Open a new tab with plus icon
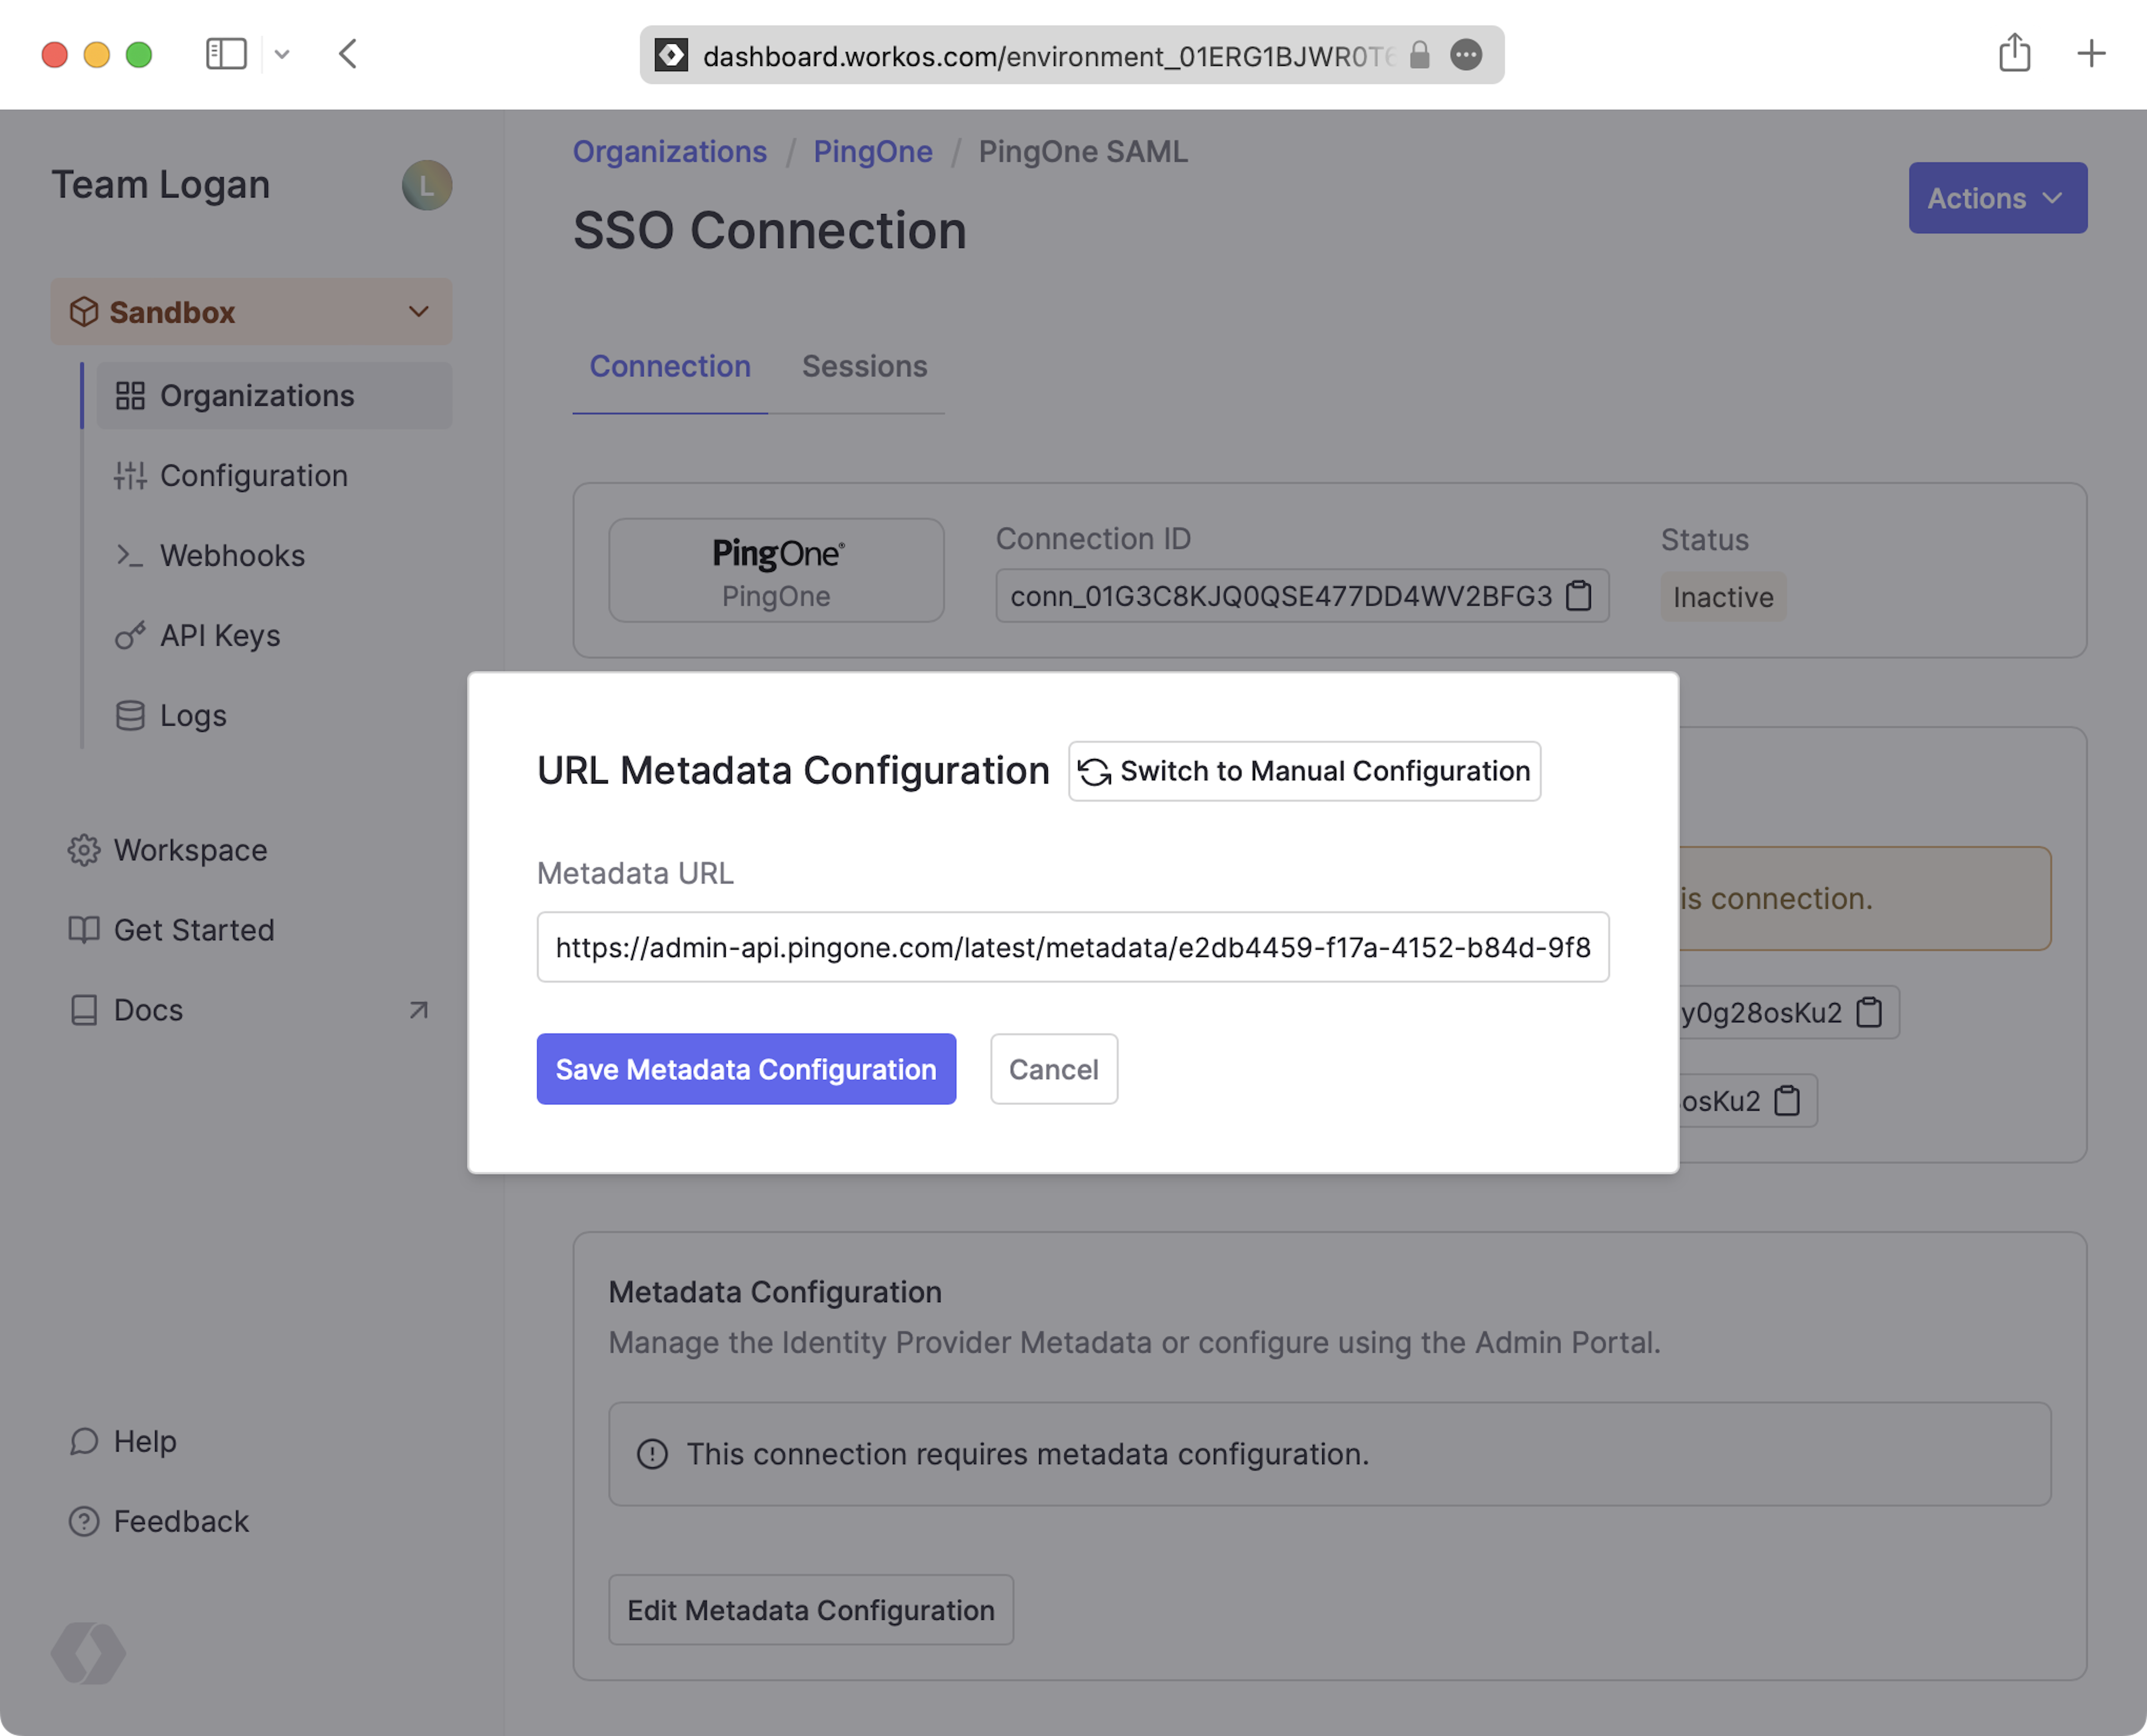The image size is (2147, 1736). pos(2091,54)
